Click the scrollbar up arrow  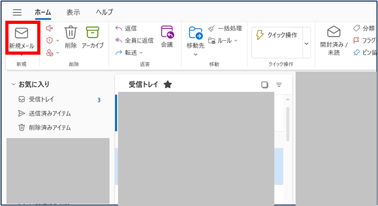tap(288, 99)
